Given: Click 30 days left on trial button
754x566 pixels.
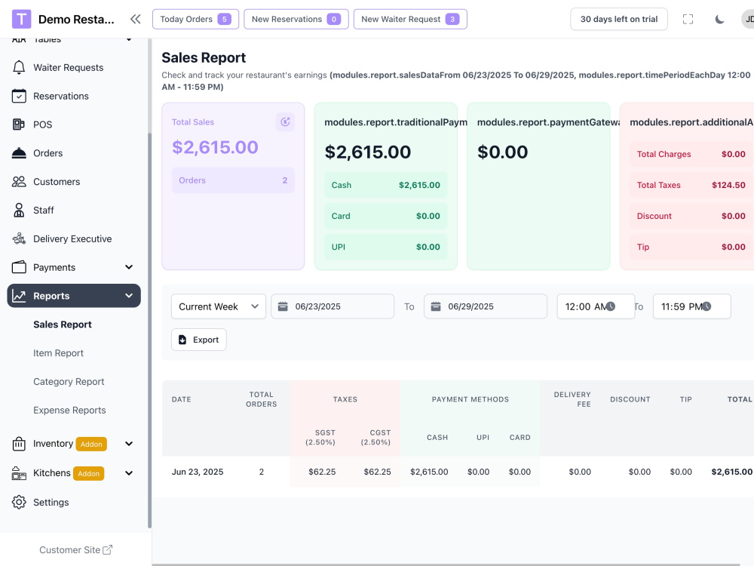Looking at the screenshot, I should click(619, 20).
